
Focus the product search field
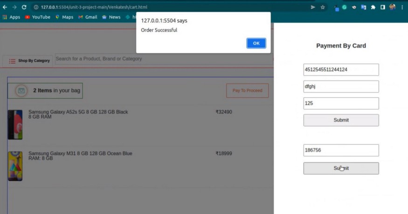164,59
